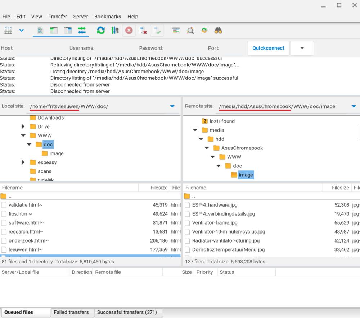Open the Bookmarks menu
Viewport: 360px width, 318px height.
(x=107, y=17)
